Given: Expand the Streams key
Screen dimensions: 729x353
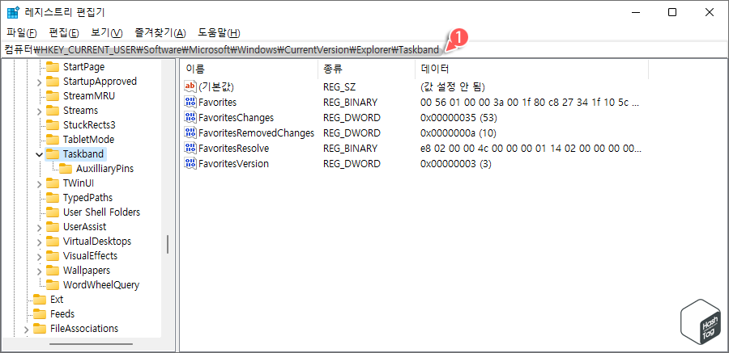Looking at the screenshot, I should point(40,111).
